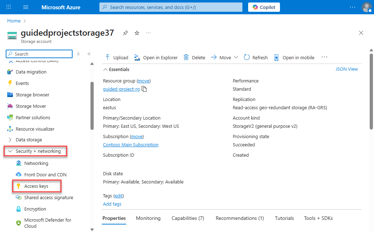Open Storage Mover
The height and width of the screenshot is (232, 374).
pyautogui.click(x=26, y=106)
